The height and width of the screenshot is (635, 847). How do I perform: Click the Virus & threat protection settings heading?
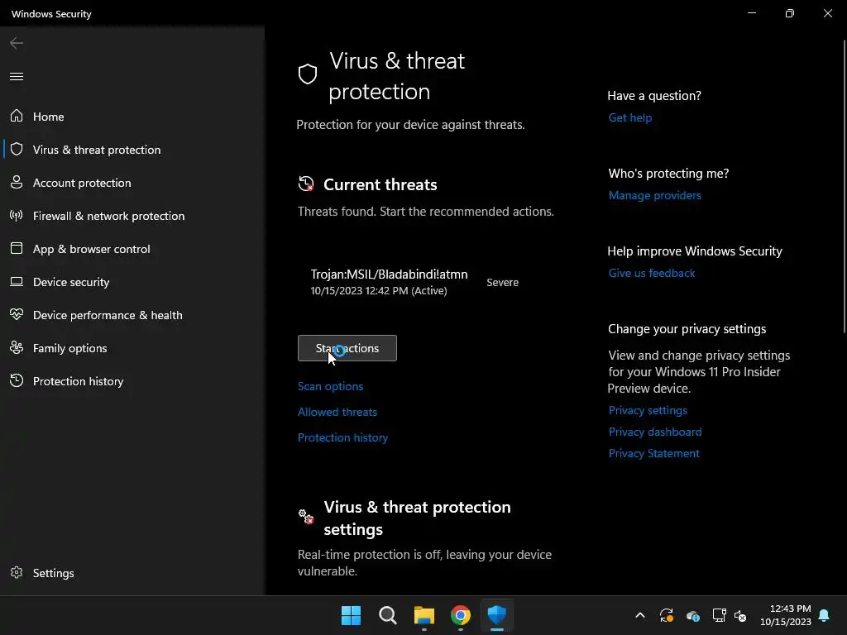click(x=417, y=518)
